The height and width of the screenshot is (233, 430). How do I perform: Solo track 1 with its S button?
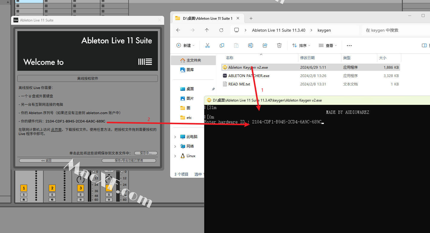tap(24, 194)
